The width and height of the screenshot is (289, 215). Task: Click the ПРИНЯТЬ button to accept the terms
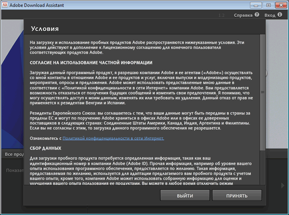(x=237, y=195)
